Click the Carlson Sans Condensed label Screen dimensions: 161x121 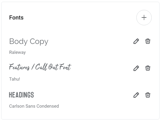click(34, 106)
